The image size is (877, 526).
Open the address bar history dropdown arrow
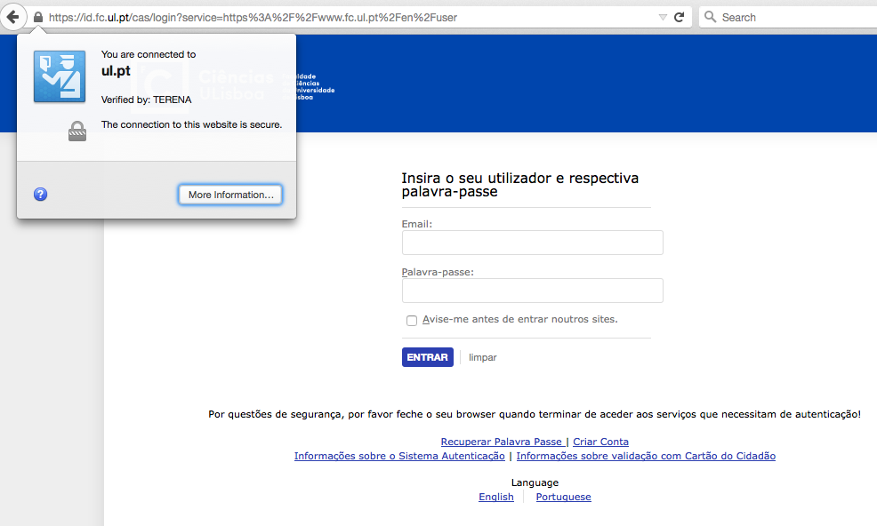(x=663, y=17)
